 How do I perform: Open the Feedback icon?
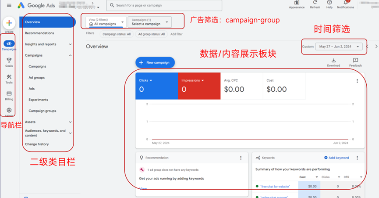(x=355, y=61)
